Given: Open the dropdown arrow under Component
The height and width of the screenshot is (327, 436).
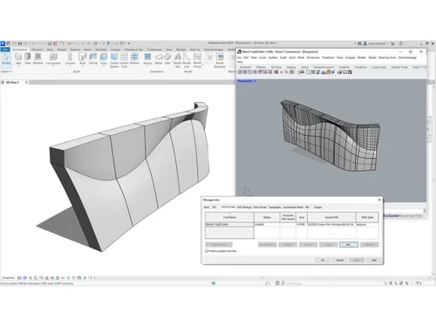Looking at the screenshot, I should 53,66.
